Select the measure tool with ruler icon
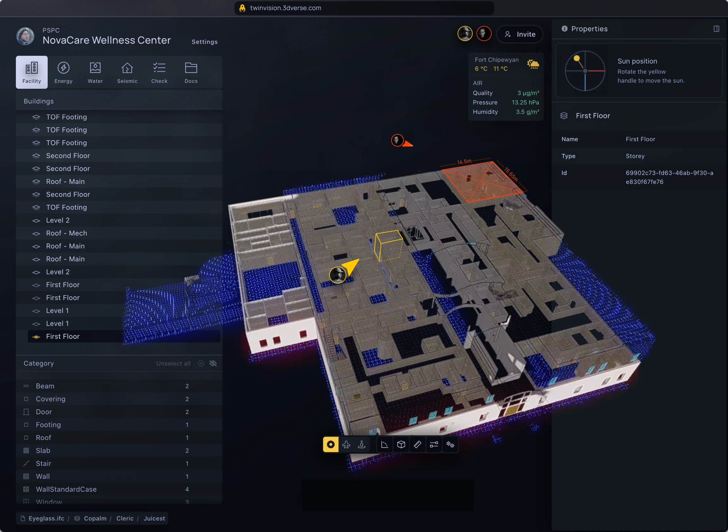 [x=417, y=444]
